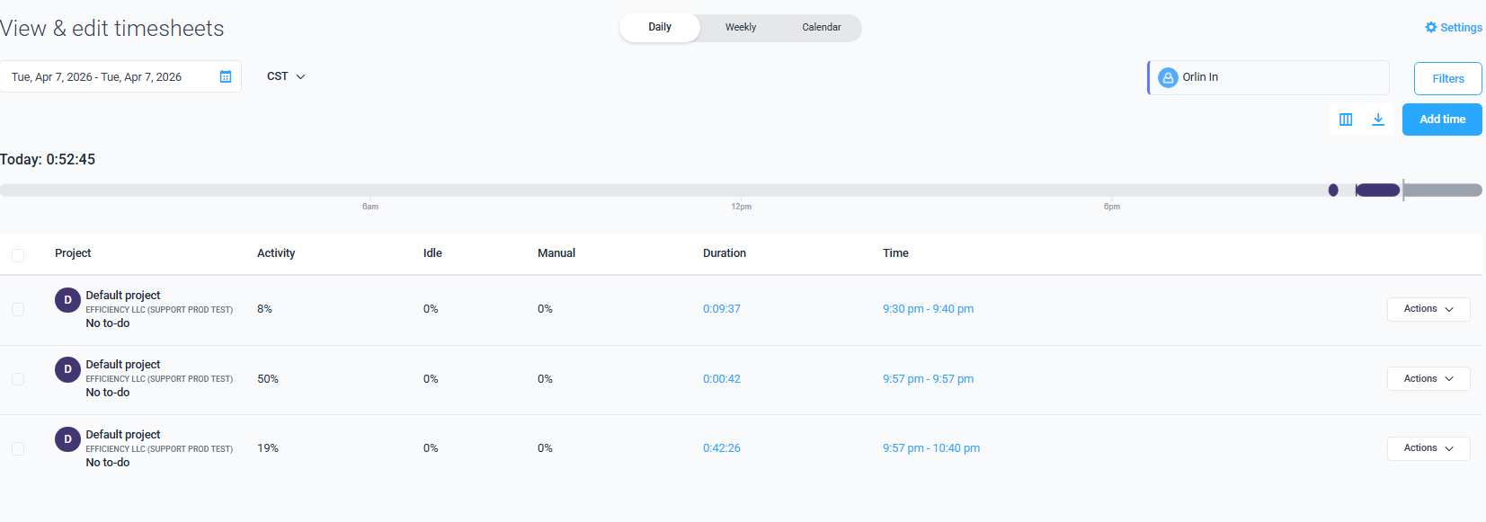Switch to the Calendar tab

pyautogui.click(x=821, y=28)
